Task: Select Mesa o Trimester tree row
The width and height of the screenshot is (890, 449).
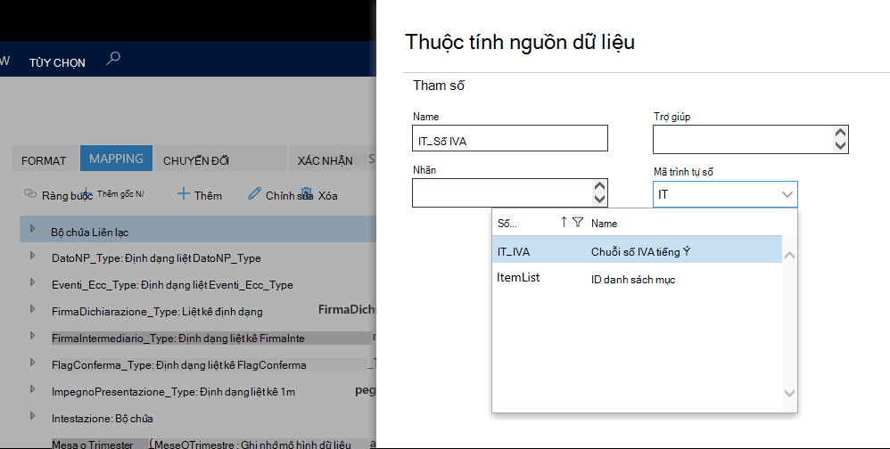Action: coord(201,445)
